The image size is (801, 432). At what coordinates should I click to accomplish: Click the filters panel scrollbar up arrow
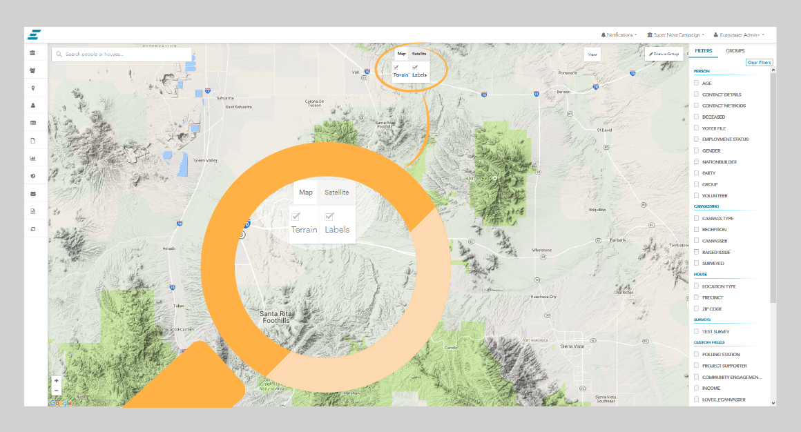(773, 70)
